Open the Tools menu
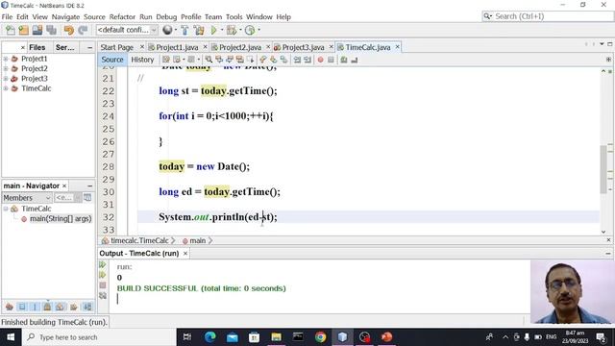The width and height of the screenshot is (615, 346). [234, 17]
